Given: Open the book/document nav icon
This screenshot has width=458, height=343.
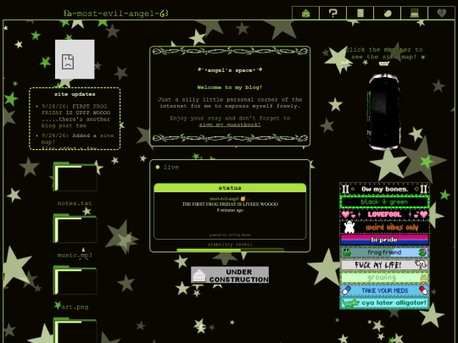Looking at the screenshot, I should tap(360, 13).
